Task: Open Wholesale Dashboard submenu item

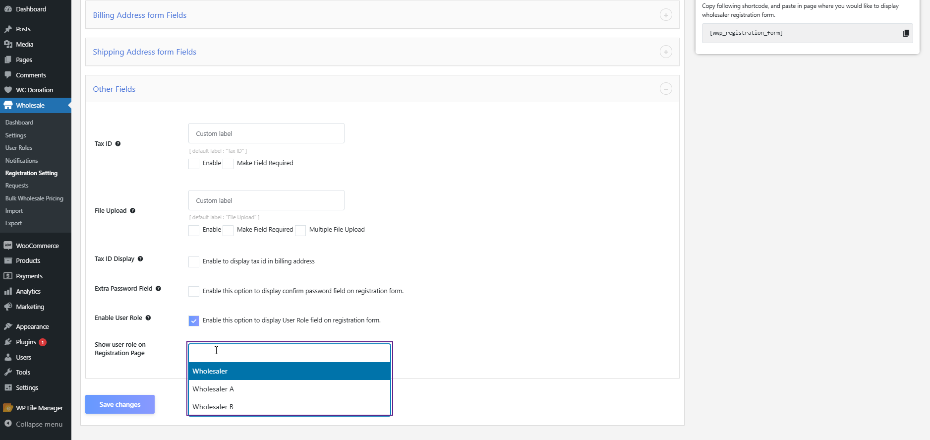Action: (19, 123)
